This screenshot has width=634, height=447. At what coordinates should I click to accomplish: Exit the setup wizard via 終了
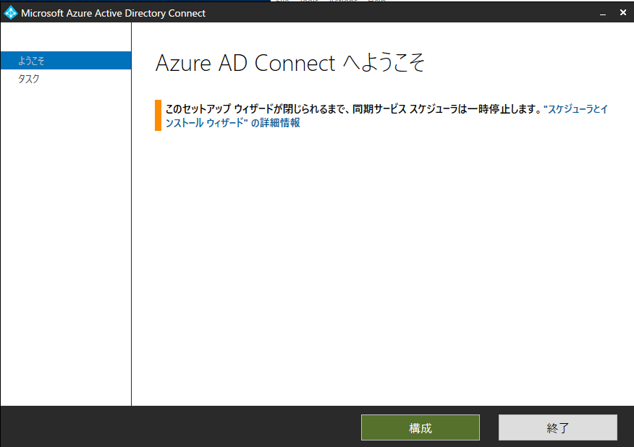557,427
